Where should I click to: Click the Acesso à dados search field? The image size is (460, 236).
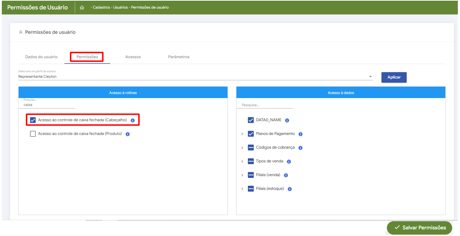point(265,105)
